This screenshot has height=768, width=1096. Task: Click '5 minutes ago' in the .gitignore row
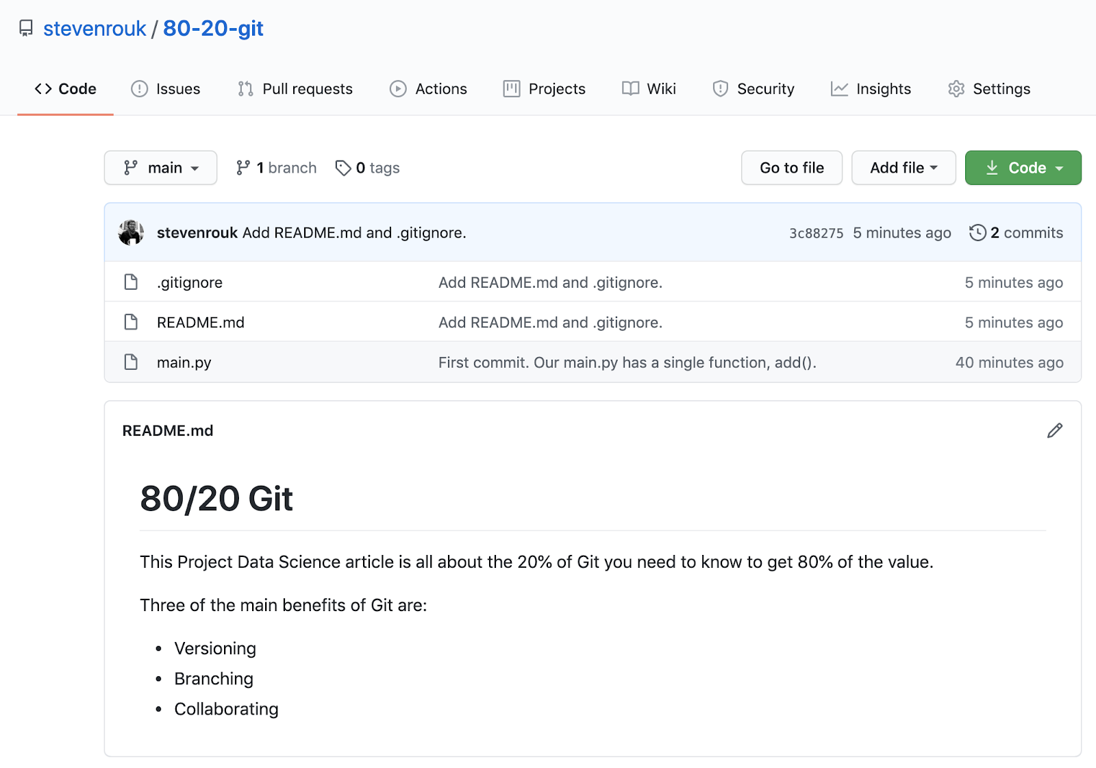point(1014,282)
